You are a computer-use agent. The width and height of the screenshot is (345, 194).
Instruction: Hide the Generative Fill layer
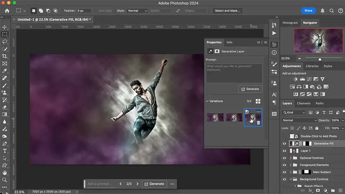tap(284, 144)
